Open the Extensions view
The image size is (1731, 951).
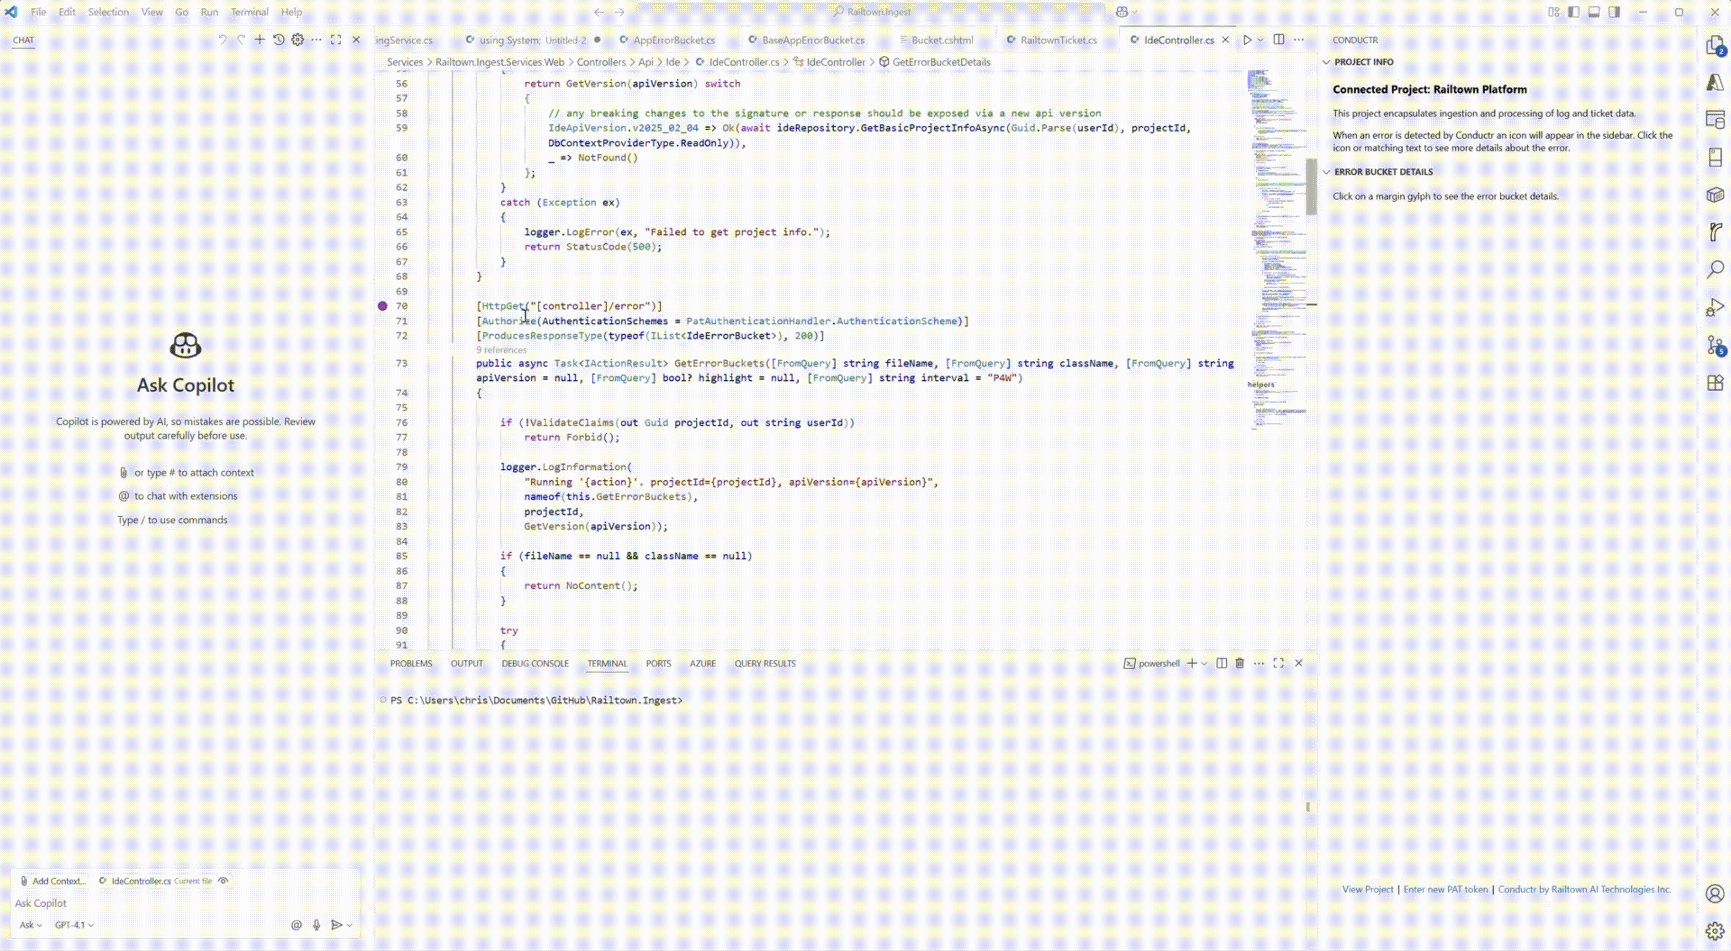[x=1715, y=382]
